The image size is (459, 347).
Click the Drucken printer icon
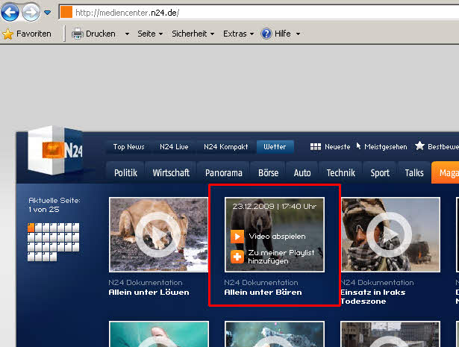click(78, 34)
